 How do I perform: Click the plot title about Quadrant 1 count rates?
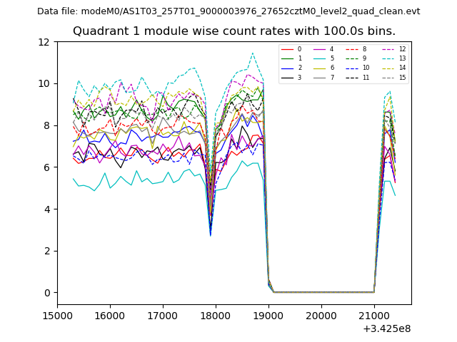click(234, 31)
